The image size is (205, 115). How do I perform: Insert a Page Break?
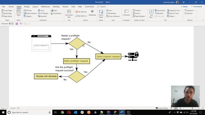[7, 16]
